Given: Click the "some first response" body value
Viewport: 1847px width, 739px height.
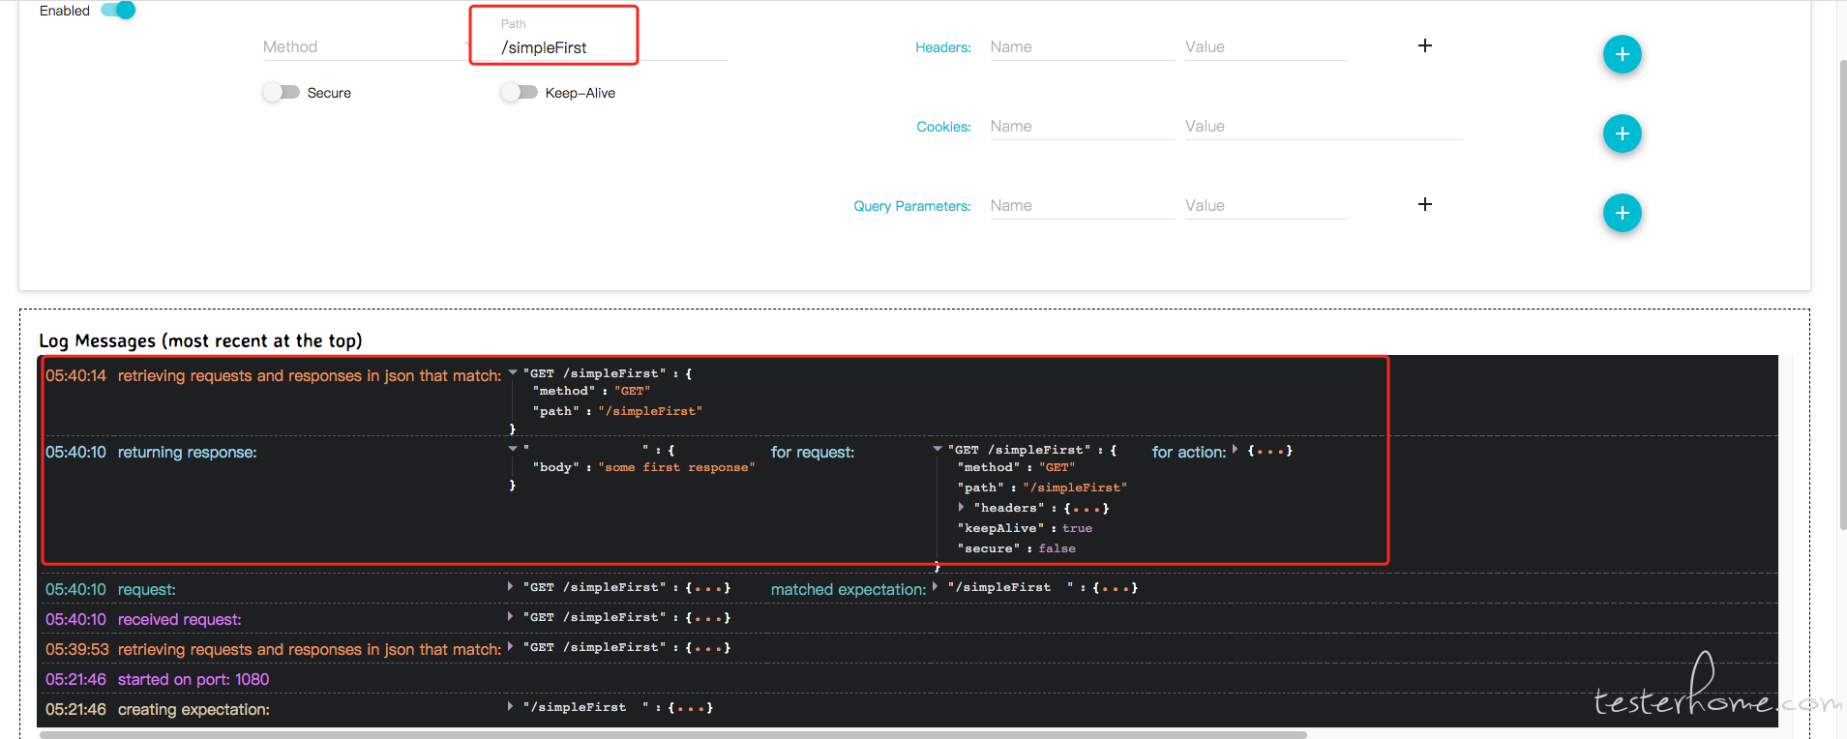Looking at the screenshot, I should point(676,467).
